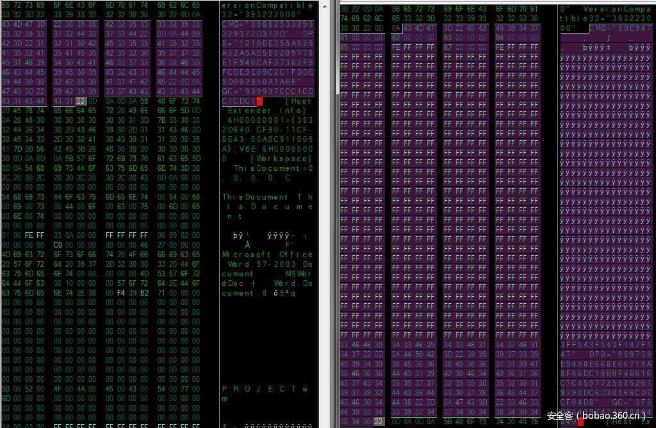The width and height of the screenshot is (656, 428).
Task: Click the white 'C0' byte in left pane
Action: tap(58, 245)
